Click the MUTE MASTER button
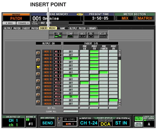This screenshot has width=156, height=129. pos(139,124)
